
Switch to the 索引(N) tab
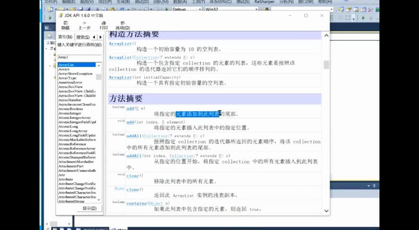point(65,37)
